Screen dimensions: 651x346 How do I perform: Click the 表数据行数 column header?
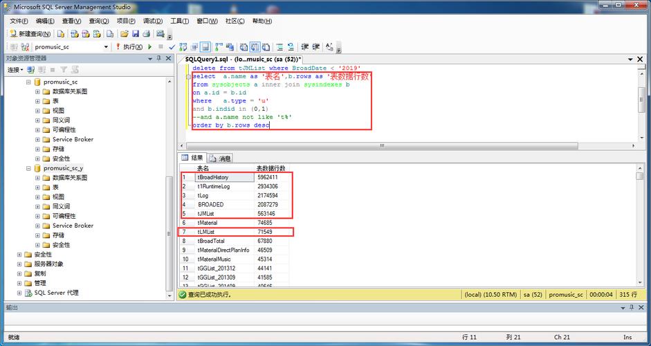click(271, 168)
